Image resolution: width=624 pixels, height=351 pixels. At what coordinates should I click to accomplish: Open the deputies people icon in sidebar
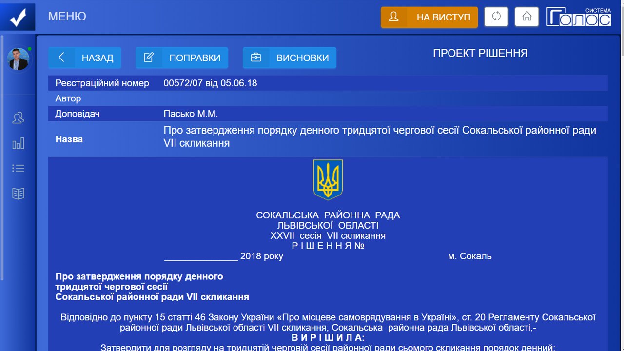tap(18, 118)
